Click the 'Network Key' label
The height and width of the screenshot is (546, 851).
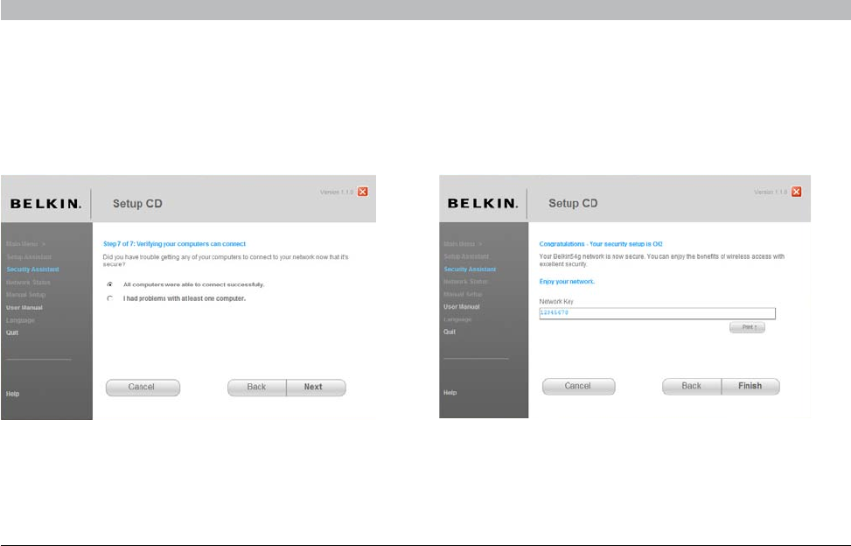point(555,302)
